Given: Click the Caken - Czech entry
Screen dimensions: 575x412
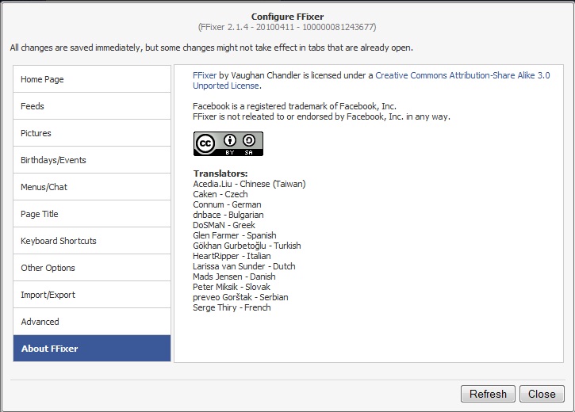Looking at the screenshot, I should tap(220, 194).
